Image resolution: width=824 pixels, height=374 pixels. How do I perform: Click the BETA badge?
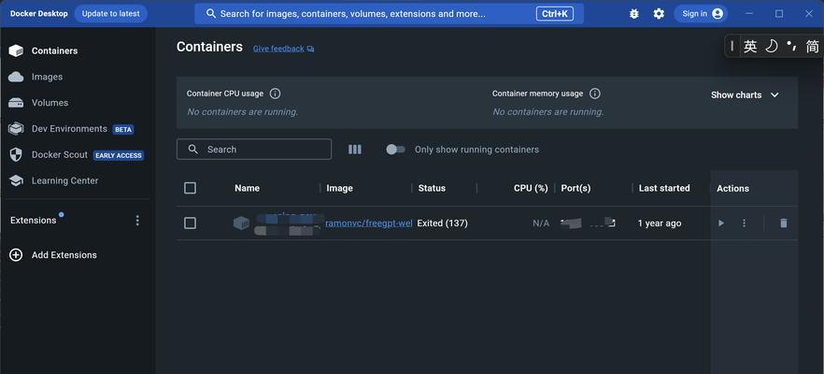pyautogui.click(x=123, y=129)
